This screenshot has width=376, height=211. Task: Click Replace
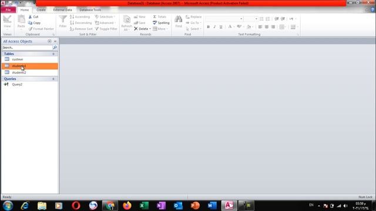point(194,17)
